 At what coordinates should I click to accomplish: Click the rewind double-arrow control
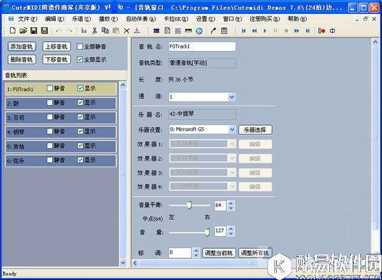[x=254, y=31]
